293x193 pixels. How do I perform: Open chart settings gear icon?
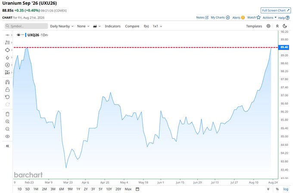(x=268, y=26)
